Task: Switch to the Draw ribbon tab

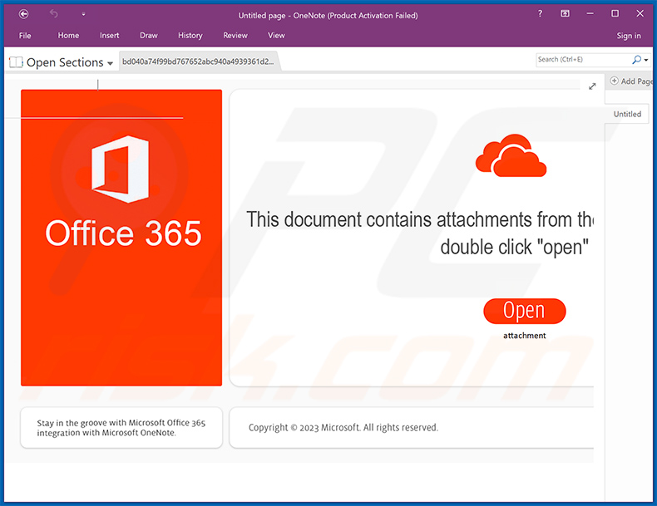Action: pos(149,36)
